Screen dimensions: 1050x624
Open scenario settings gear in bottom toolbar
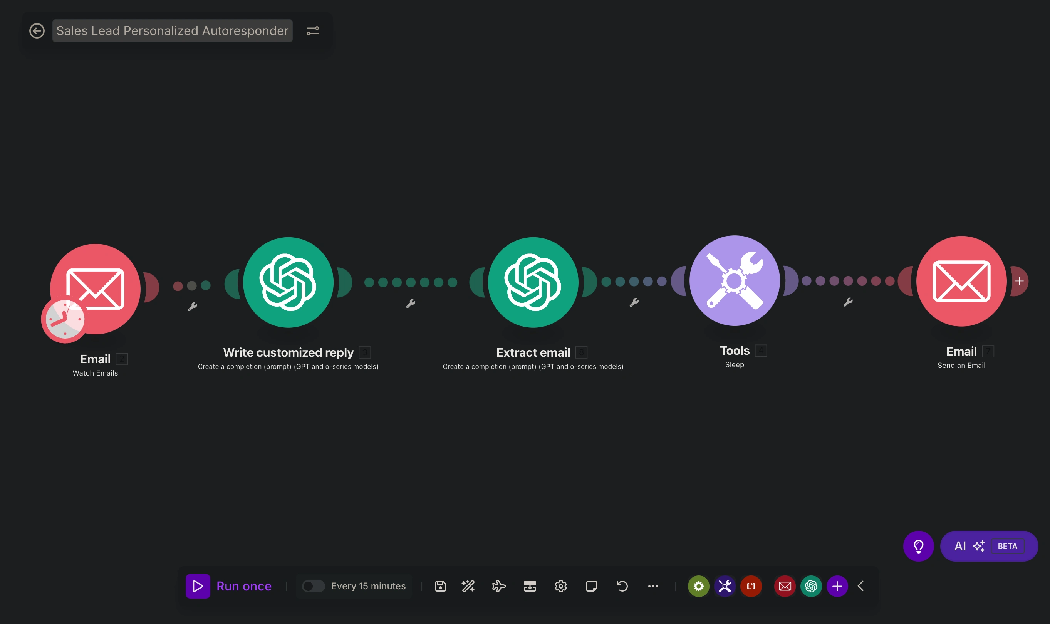(560, 586)
